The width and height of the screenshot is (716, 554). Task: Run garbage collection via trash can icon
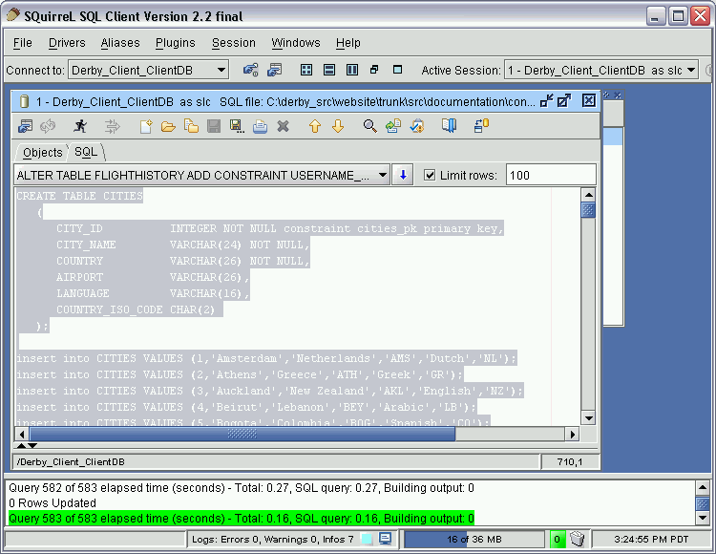pyautogui.click(x=577, y=540)
